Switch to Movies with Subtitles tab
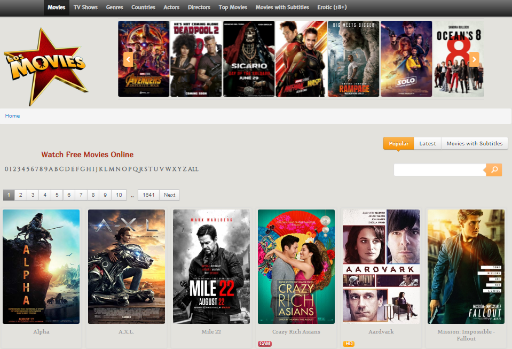The width and height of the screenshot is (512, 349). point(475,143)
